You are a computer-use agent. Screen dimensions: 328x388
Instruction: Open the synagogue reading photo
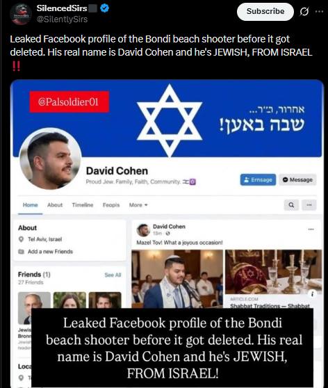click(x=177, y=279)
